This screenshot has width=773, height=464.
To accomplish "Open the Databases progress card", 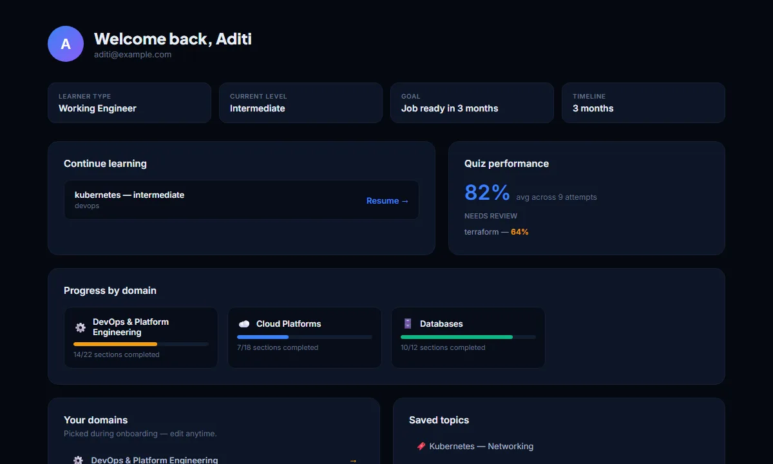I will 468,338.
